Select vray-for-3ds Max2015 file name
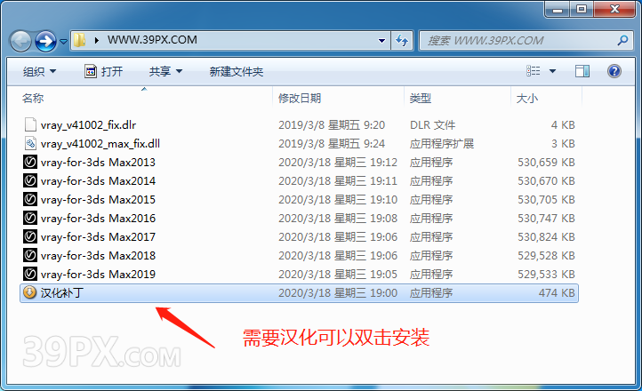Viewport: 642px width, 391px height. click(x=99, y=200)
